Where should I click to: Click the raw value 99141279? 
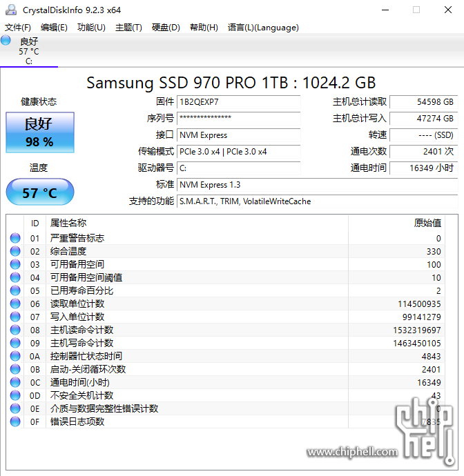coord(421,317)
